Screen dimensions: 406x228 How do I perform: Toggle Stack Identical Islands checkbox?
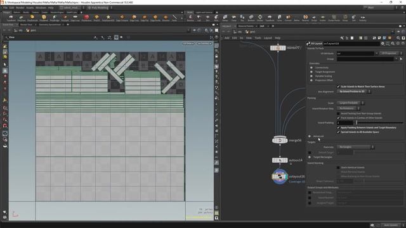[x=338, y=167]
